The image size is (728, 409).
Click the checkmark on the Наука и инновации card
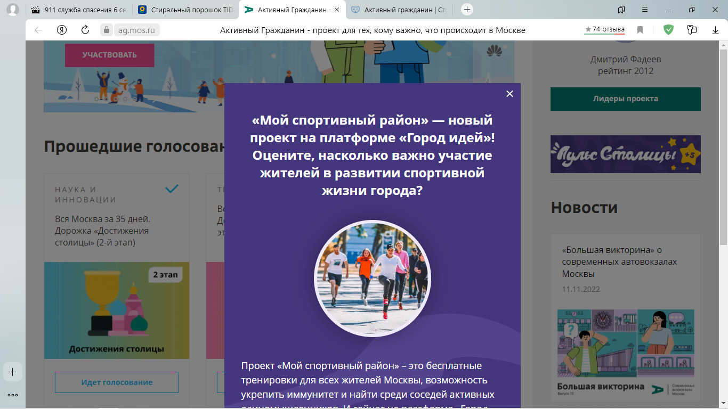(172, 189)
